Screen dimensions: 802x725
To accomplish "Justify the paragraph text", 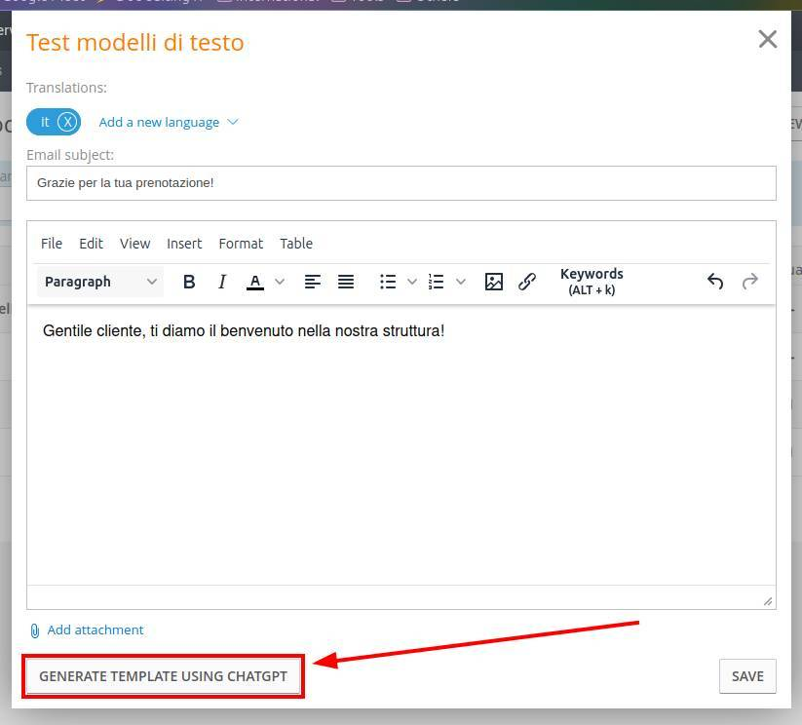I will tap(346, 282).
